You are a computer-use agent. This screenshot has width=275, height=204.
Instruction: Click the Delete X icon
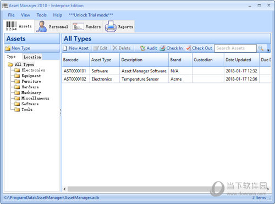(x=115, y=48)
